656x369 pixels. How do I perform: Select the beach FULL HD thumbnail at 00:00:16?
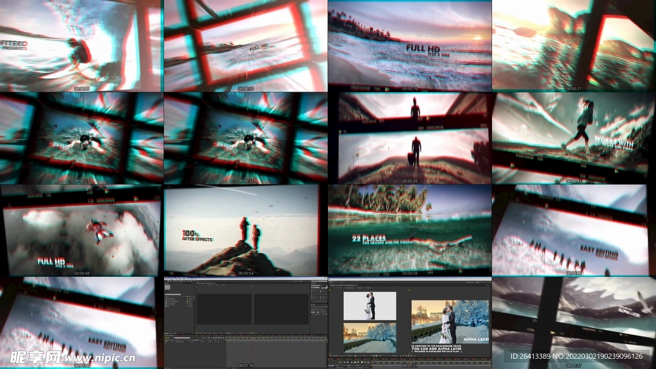(409, 45)
